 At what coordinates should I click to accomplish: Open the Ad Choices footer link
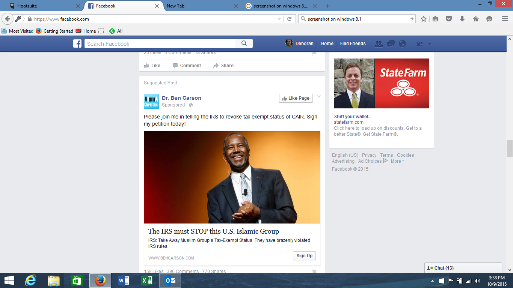[x=373, y=161]
